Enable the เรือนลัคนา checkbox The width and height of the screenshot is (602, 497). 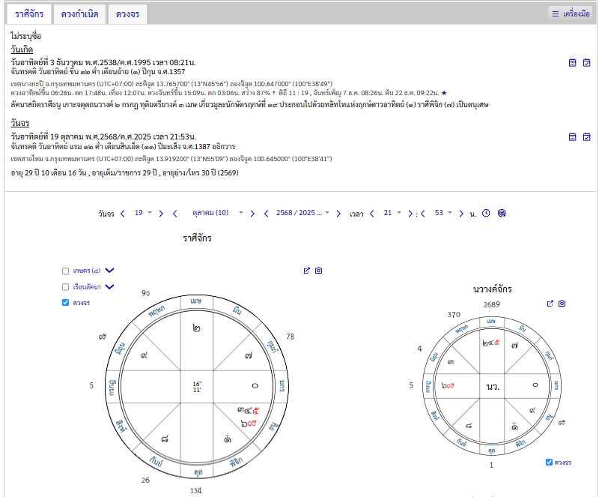tap(66, 287)
